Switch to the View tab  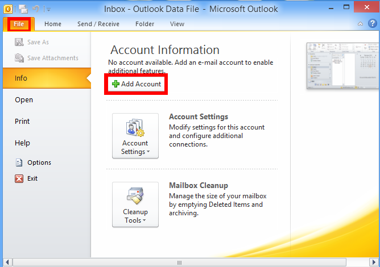click(x=177, y=24)
